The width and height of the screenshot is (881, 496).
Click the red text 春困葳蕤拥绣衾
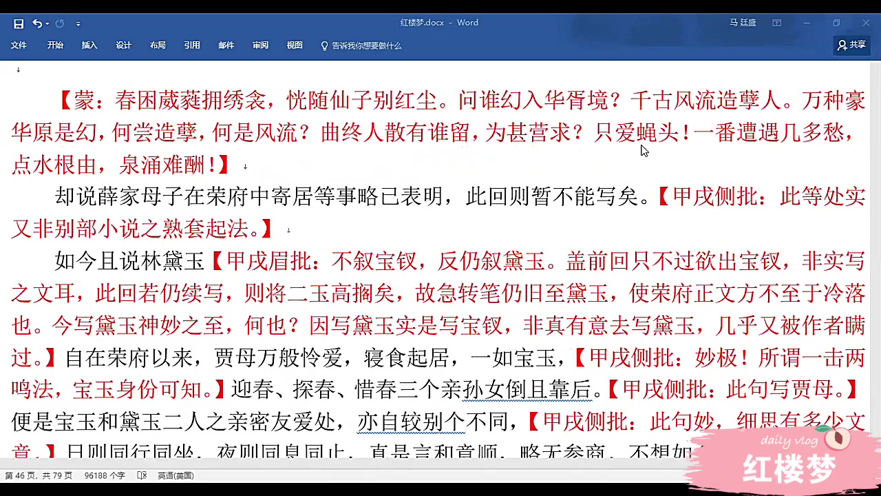point(190,101)
